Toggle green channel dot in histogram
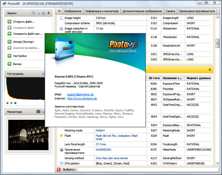This screenshot has height=175, width=222. (11, 103)
